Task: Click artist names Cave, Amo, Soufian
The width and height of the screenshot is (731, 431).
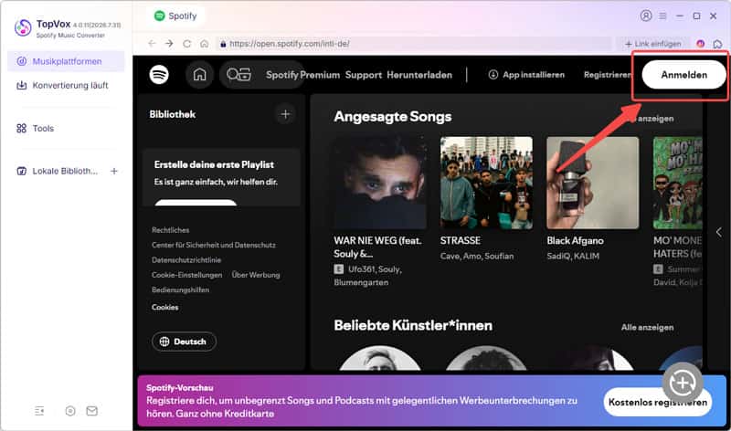Action: [476, 256]
